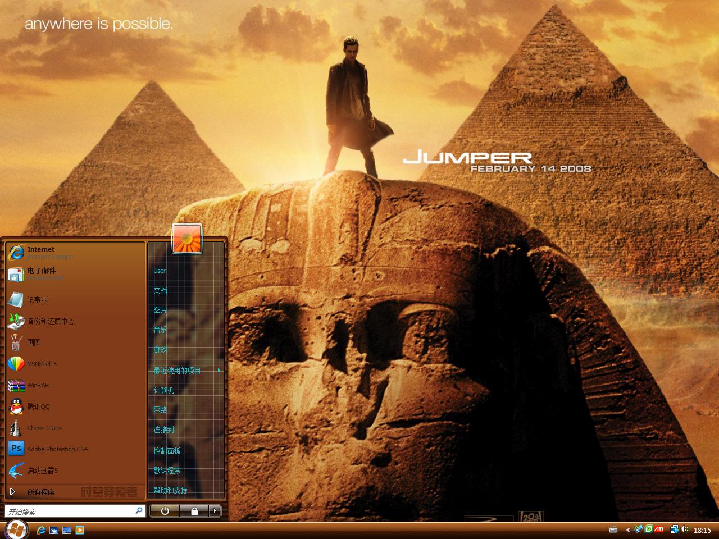Open Internet Explorer in quick launch
This screenshot has height=539, width=719.
pyautogui.click(x=40, y=530)
